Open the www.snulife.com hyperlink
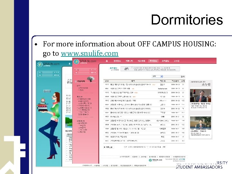The image size is (232, 174). tap(90, 53)
